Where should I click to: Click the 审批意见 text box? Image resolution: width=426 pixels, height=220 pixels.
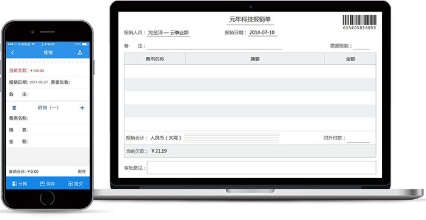pos(262,167)
